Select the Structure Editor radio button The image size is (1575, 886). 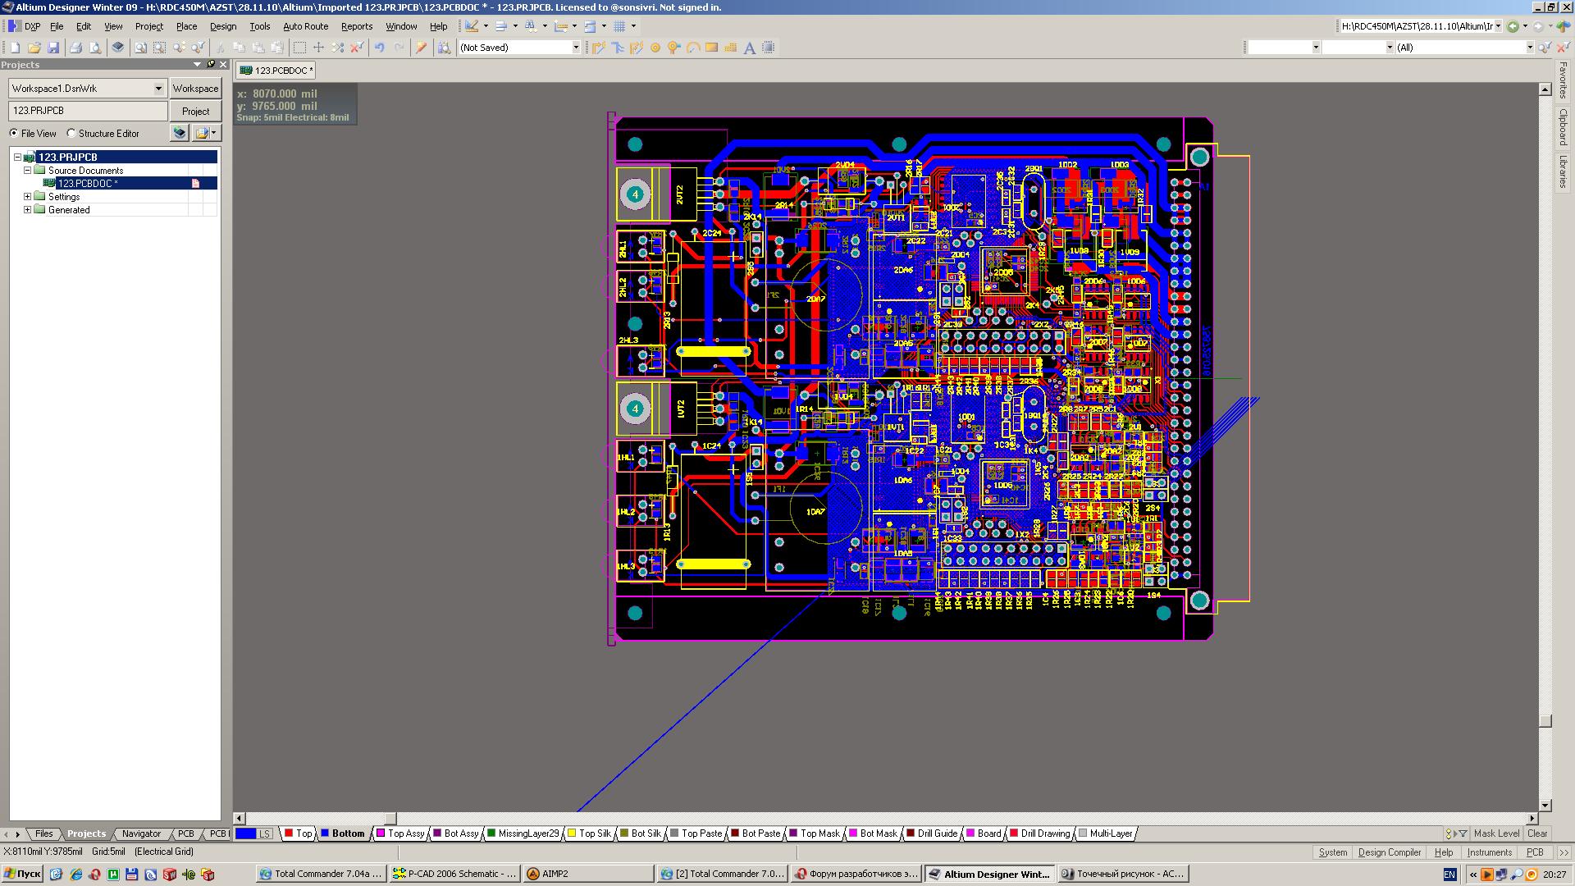[71, 133]
